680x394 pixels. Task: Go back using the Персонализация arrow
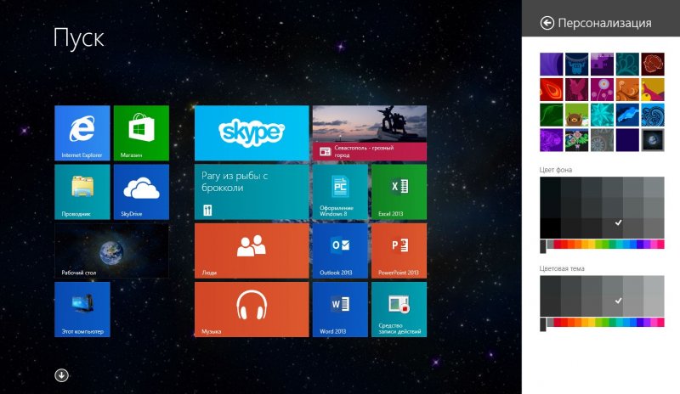point(547,23)
